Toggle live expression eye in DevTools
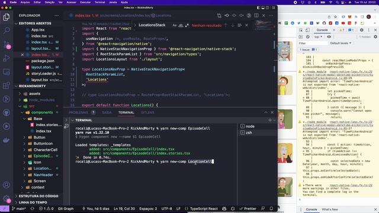 coord(329,37)
